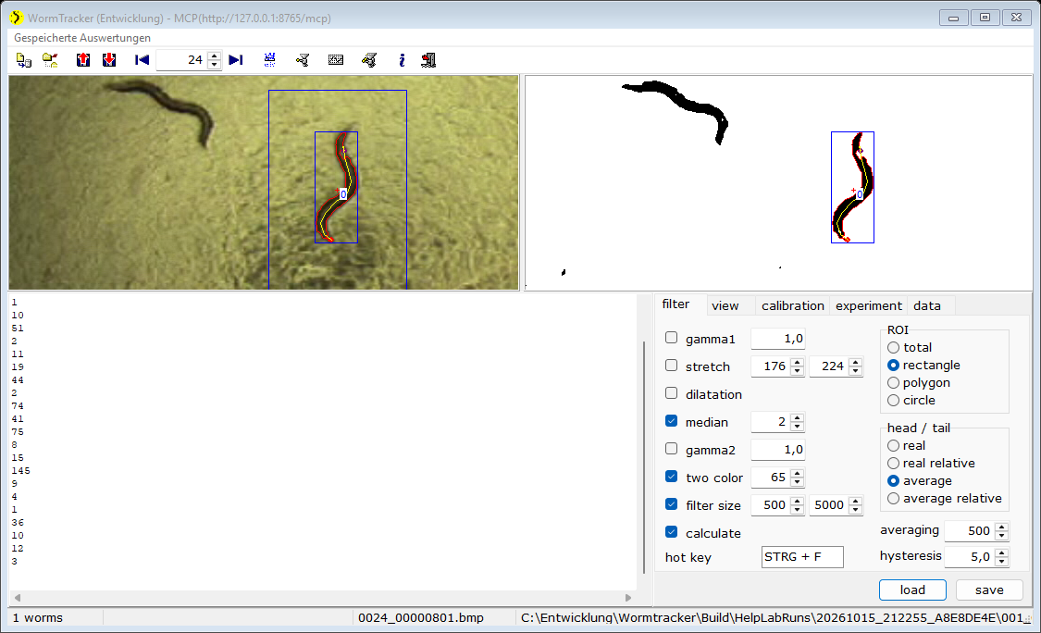The width and height of the screenshot is (1041, 633).
Task: Open the Gespeicherte Auswertungen menu
Action: (82, 38)
